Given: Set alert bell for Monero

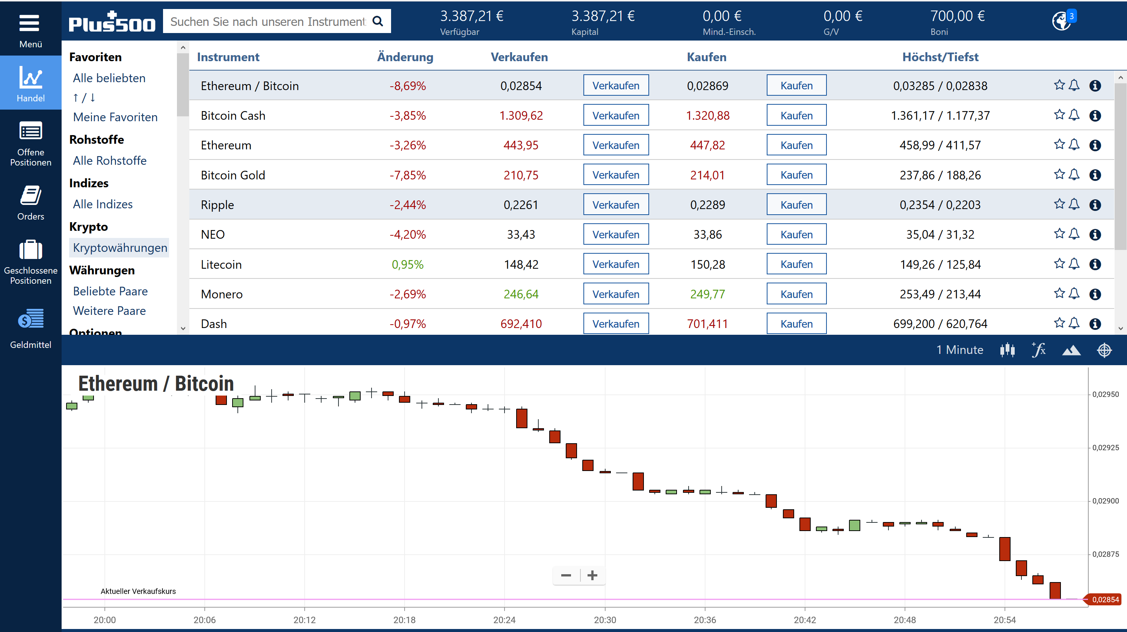Looking at the screenshot, I should 1074,293.
